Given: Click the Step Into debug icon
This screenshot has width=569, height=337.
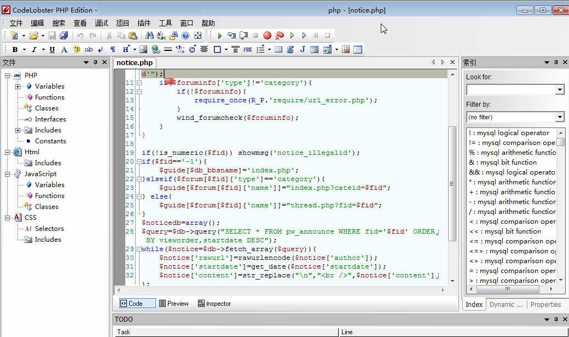Looking at the screenshot, I should (x=231, y=35).
